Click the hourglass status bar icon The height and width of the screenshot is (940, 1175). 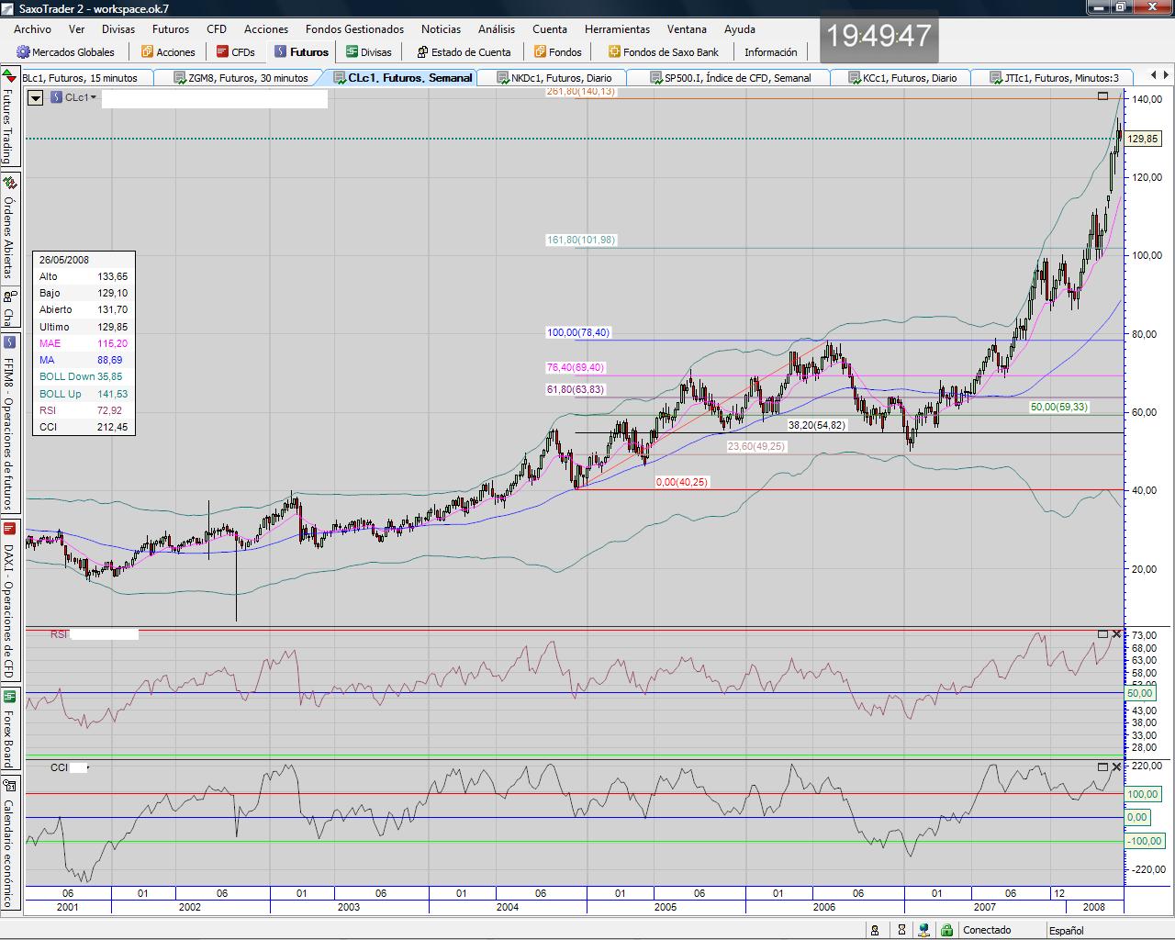pyautogui.click(x=901, y=930)
